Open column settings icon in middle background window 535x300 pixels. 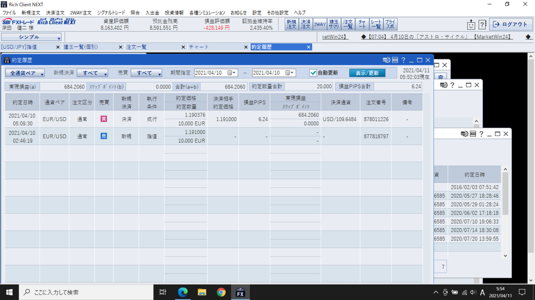pos(444,85)
